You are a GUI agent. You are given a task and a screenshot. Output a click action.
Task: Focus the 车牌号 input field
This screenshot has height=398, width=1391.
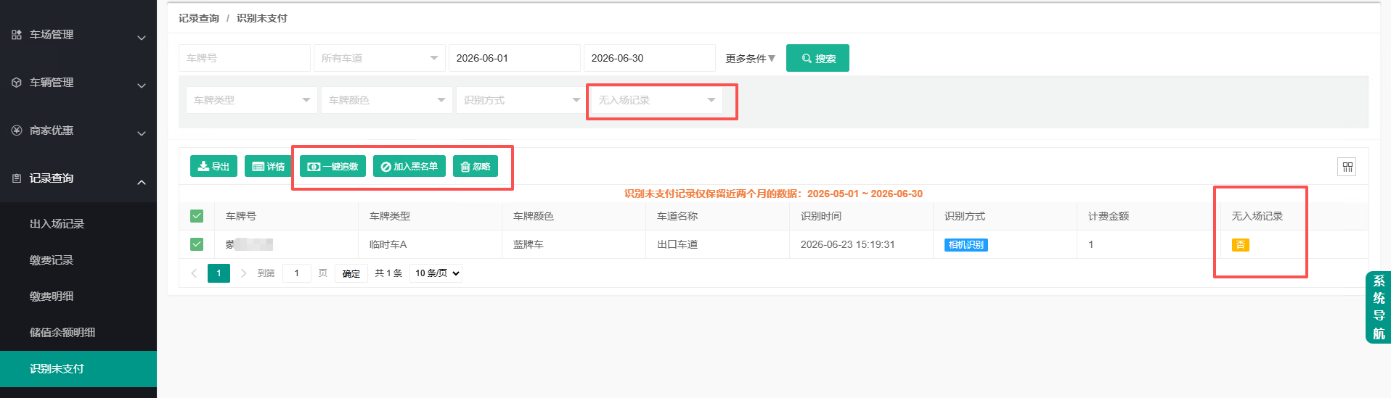[245, 58]
